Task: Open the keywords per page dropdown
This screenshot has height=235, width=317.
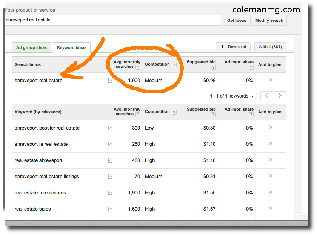Action: tap(253, 96)
